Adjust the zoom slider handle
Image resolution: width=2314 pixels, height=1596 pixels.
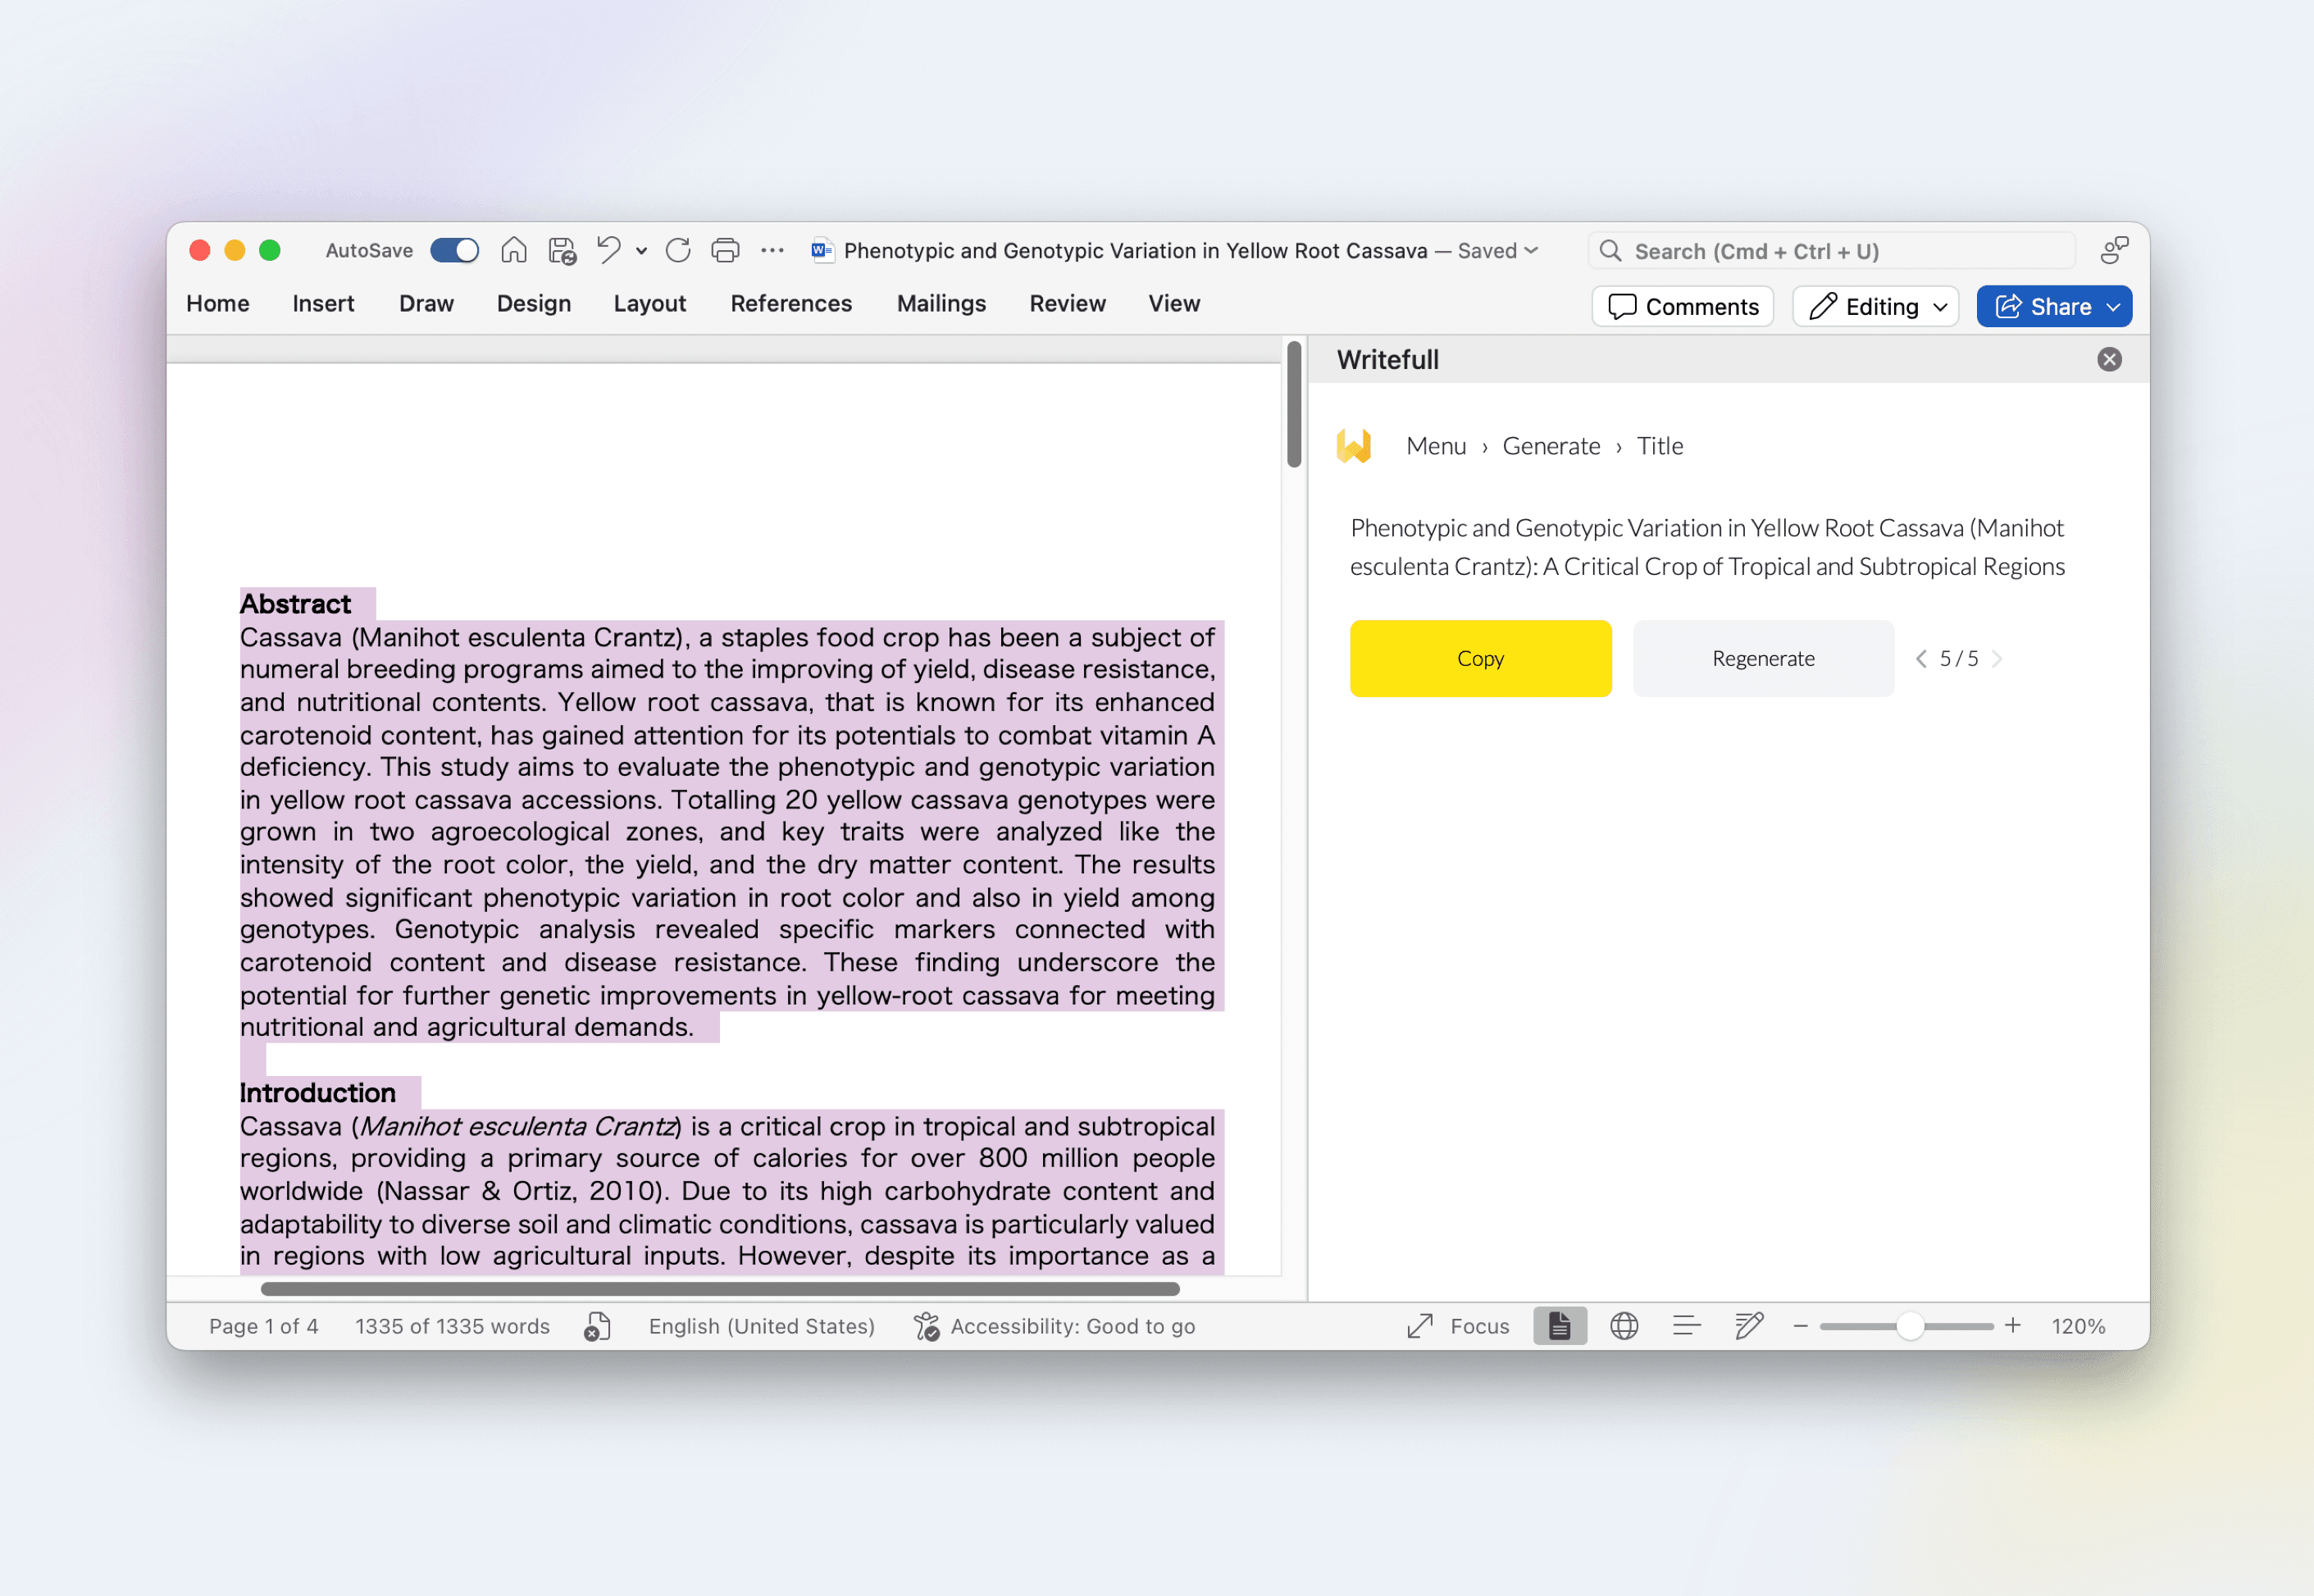point(1911,1326)
